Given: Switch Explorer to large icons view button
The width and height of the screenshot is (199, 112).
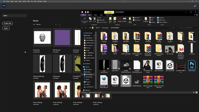Looking at the screenshot, I should click(197, 92).
